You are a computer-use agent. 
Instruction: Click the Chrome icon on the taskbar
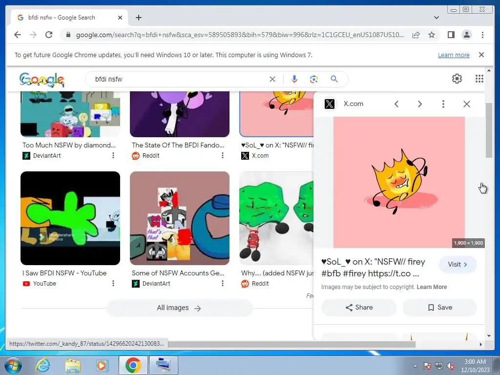click(133, 365)
